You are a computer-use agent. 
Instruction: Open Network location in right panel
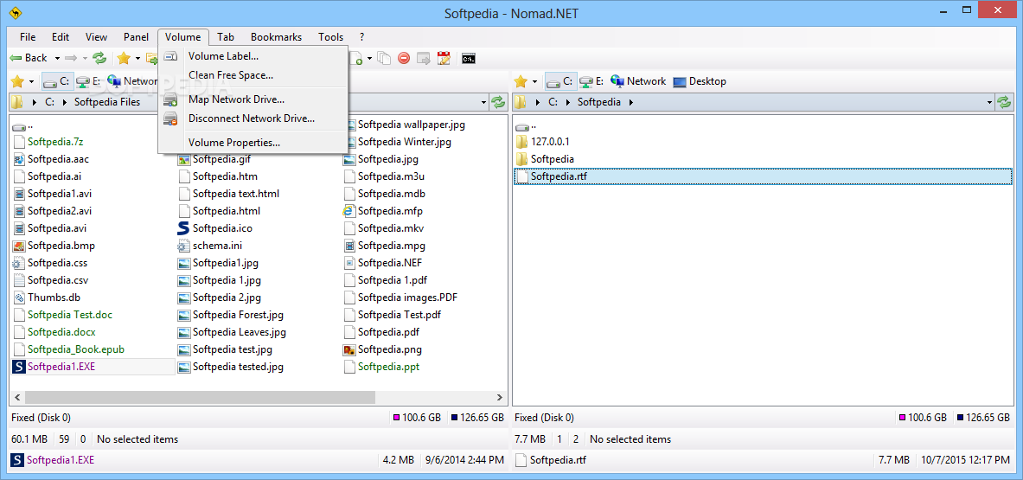click(x=638, y=81)
